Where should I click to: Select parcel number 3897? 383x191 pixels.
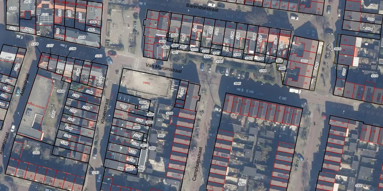click(x=161, y=136)
